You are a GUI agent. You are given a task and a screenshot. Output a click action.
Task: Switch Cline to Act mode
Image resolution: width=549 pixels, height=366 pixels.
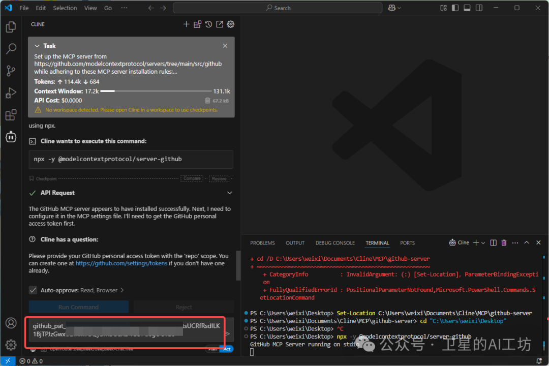pyautogui.click(x=227, y=349)
